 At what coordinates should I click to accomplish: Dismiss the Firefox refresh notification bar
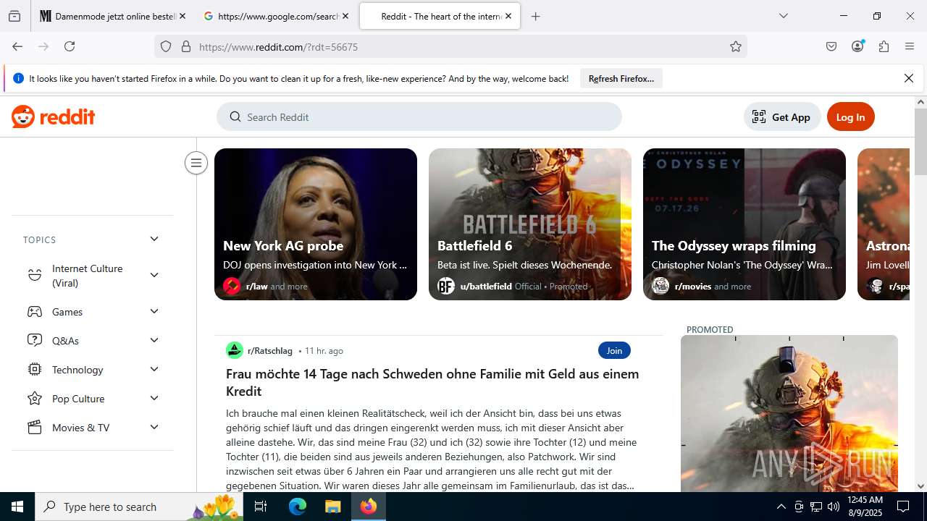(x=909, y=78)
